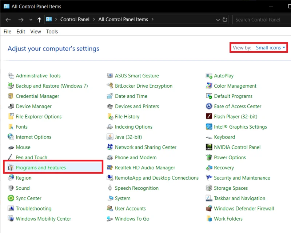Viewport: 291px width, 233px height.
Task: Open the Credential Manager icon
Action: point(11,96)
